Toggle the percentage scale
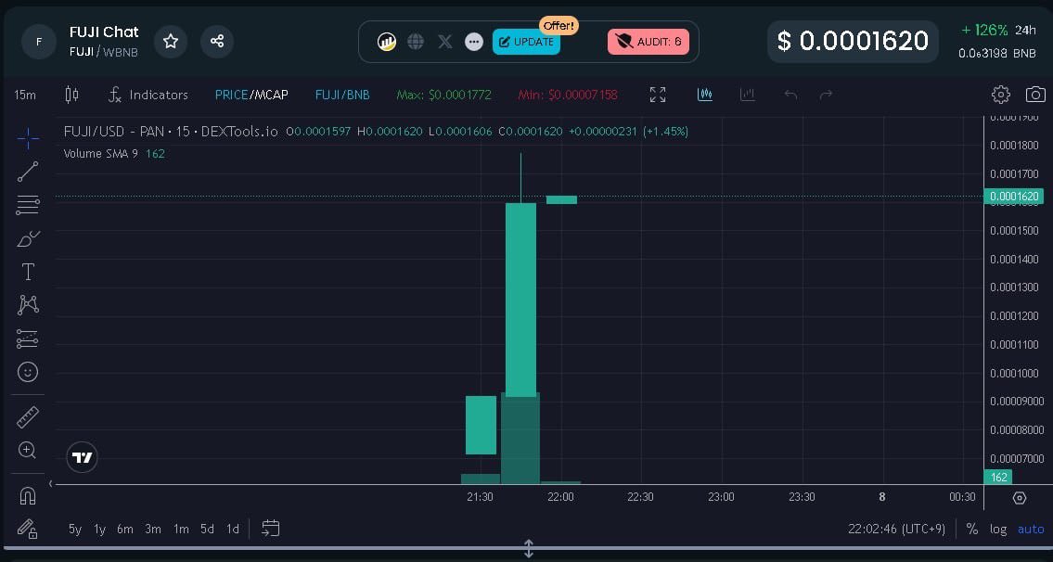This screenshot has width=1053, height=562. (971, 530)
